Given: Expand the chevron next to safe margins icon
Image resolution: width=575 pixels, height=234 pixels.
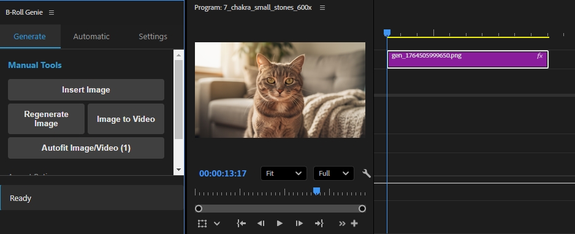Looking at the screenshot, I should pyautogui.click(x=217, y=224).
